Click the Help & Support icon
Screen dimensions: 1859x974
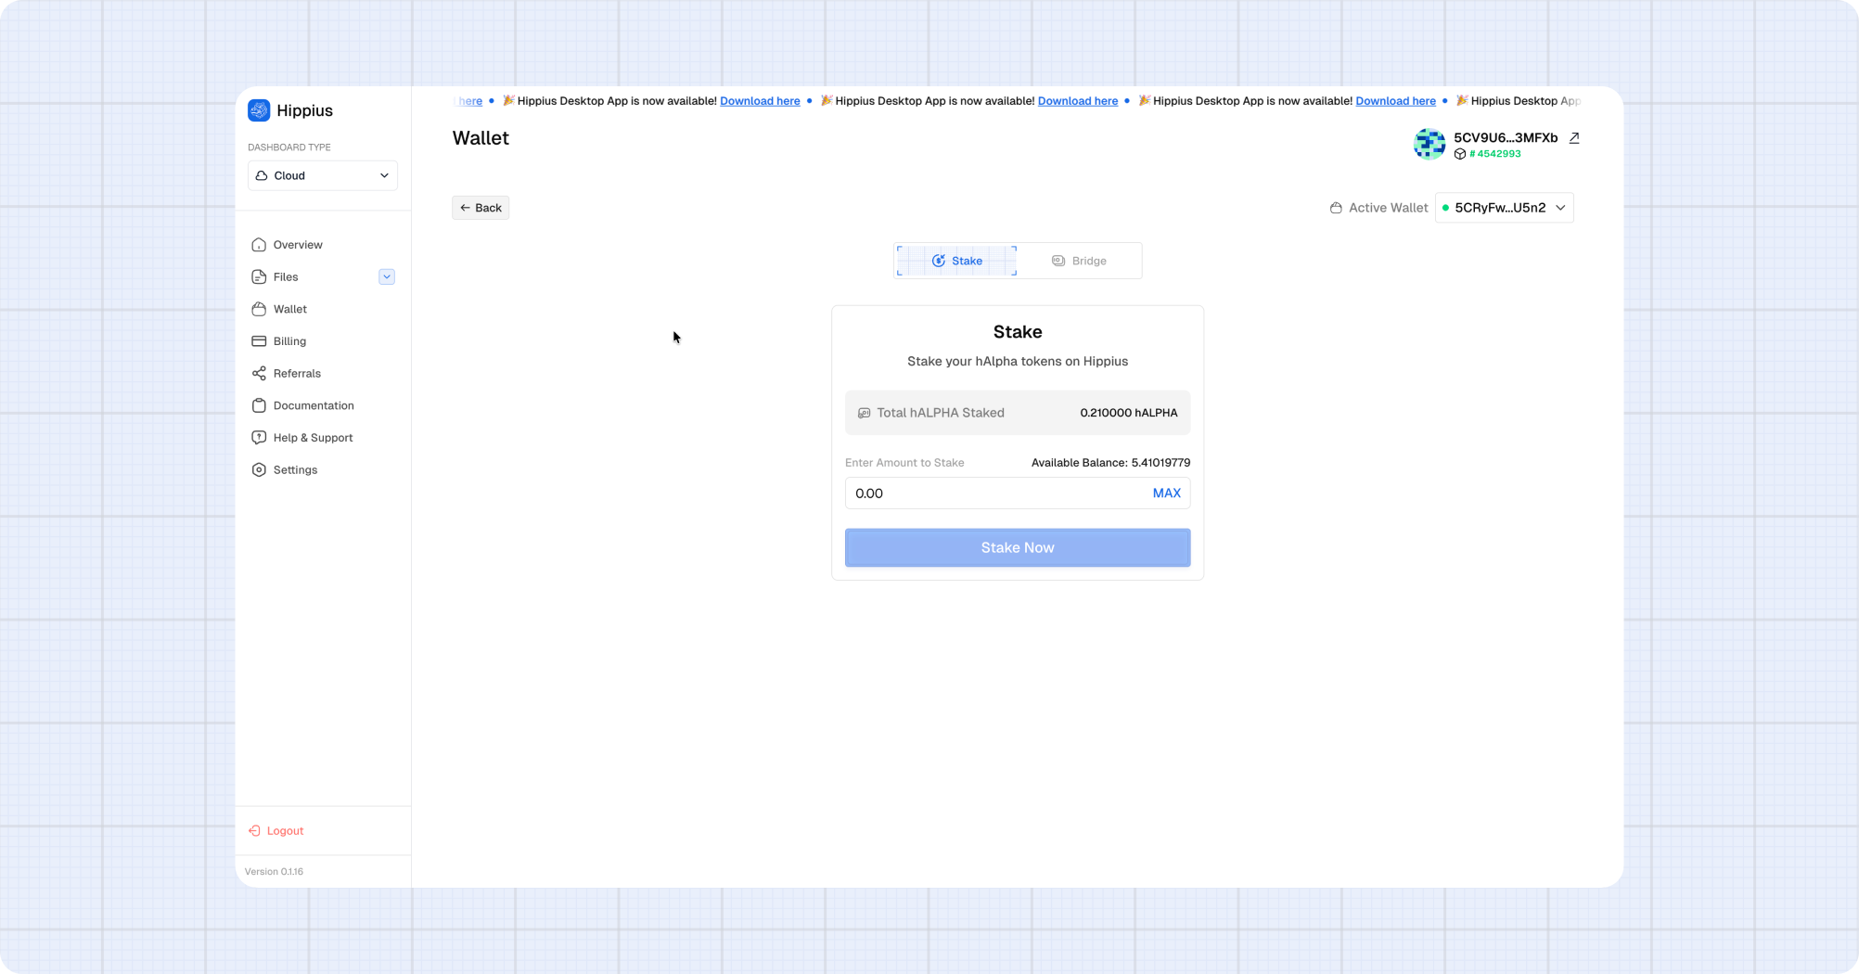(x=259, y=438)
